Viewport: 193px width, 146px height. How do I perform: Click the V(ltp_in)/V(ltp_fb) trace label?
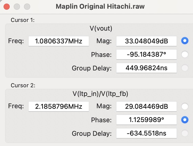(100, 94)
